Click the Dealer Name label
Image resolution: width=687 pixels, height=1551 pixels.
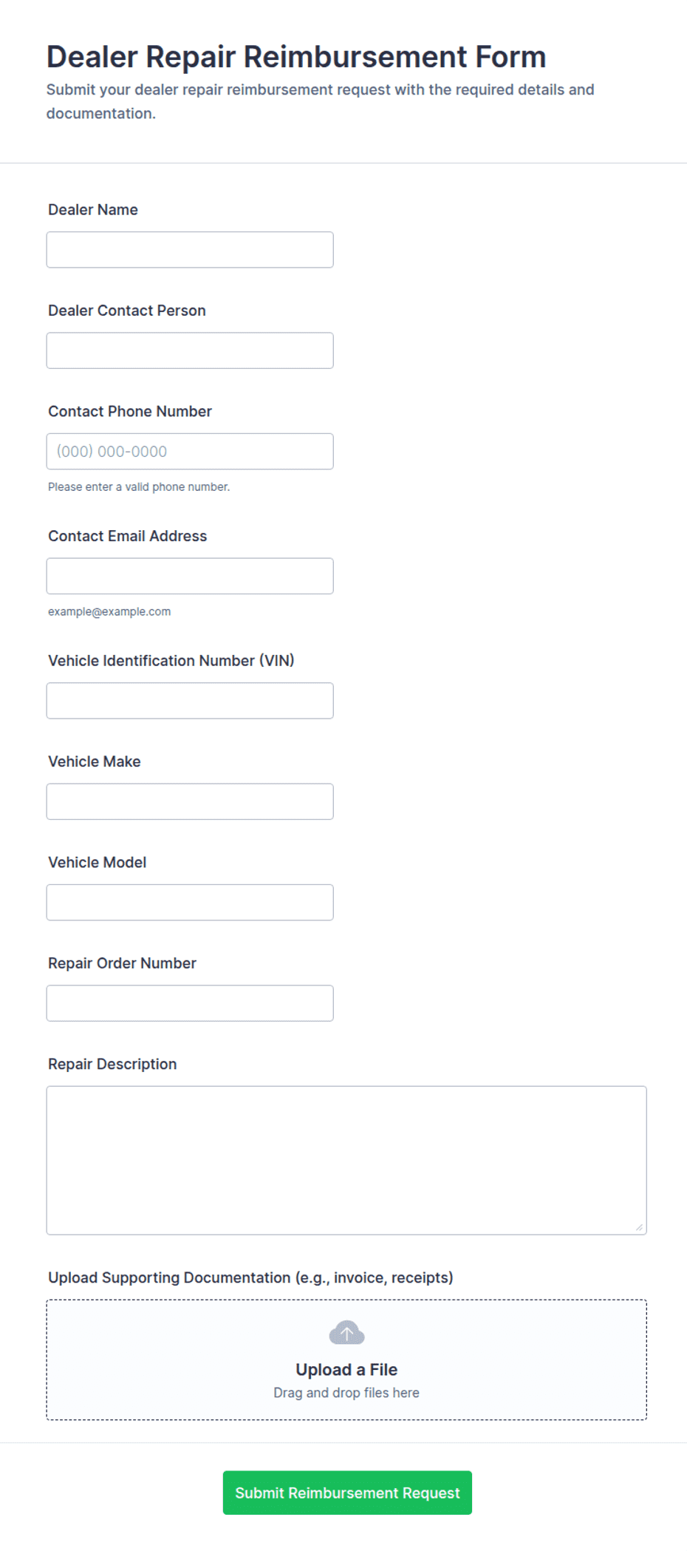pyautogui.click(x=93, y=210)
